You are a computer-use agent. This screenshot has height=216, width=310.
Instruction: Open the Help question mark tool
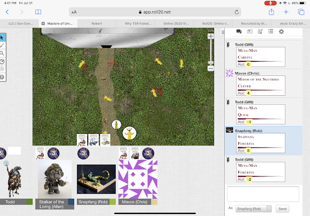(x=2, y=77)
